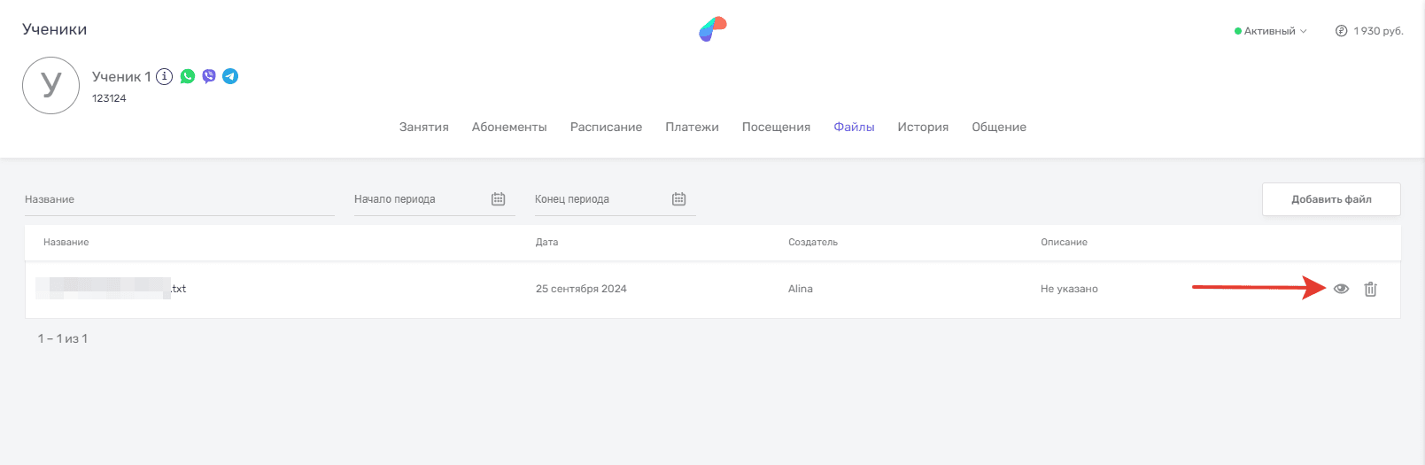Click the student avatar circle
Screen dimensions: 1425x465
(50, 85)
